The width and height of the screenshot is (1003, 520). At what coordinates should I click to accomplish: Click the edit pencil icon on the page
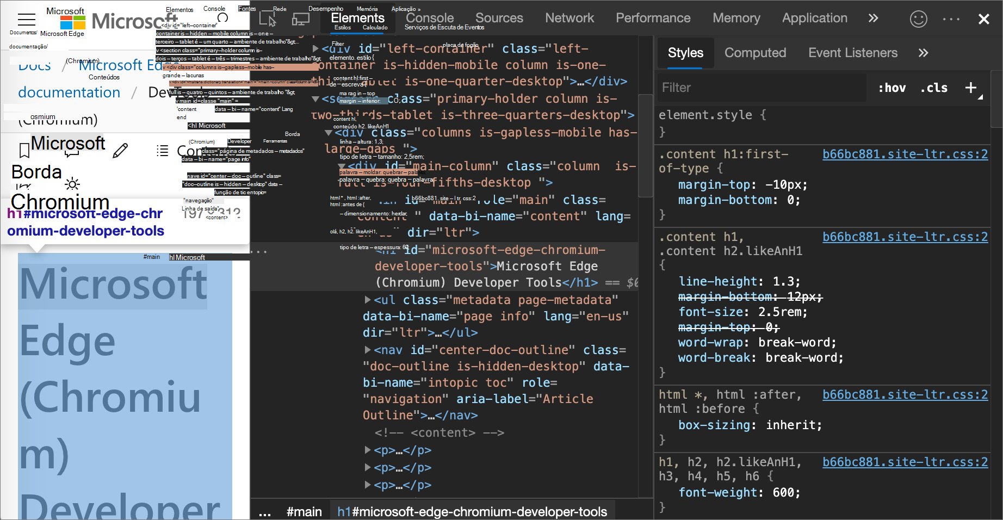120,151
